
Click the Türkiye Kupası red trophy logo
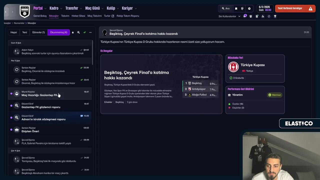[233, 67]
